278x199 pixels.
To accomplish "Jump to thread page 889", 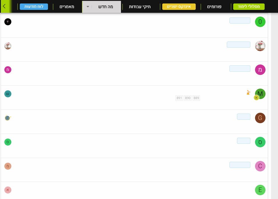I will [196, 98].
